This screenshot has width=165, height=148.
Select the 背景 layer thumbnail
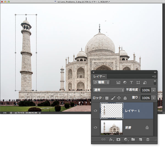click(111, 127)
